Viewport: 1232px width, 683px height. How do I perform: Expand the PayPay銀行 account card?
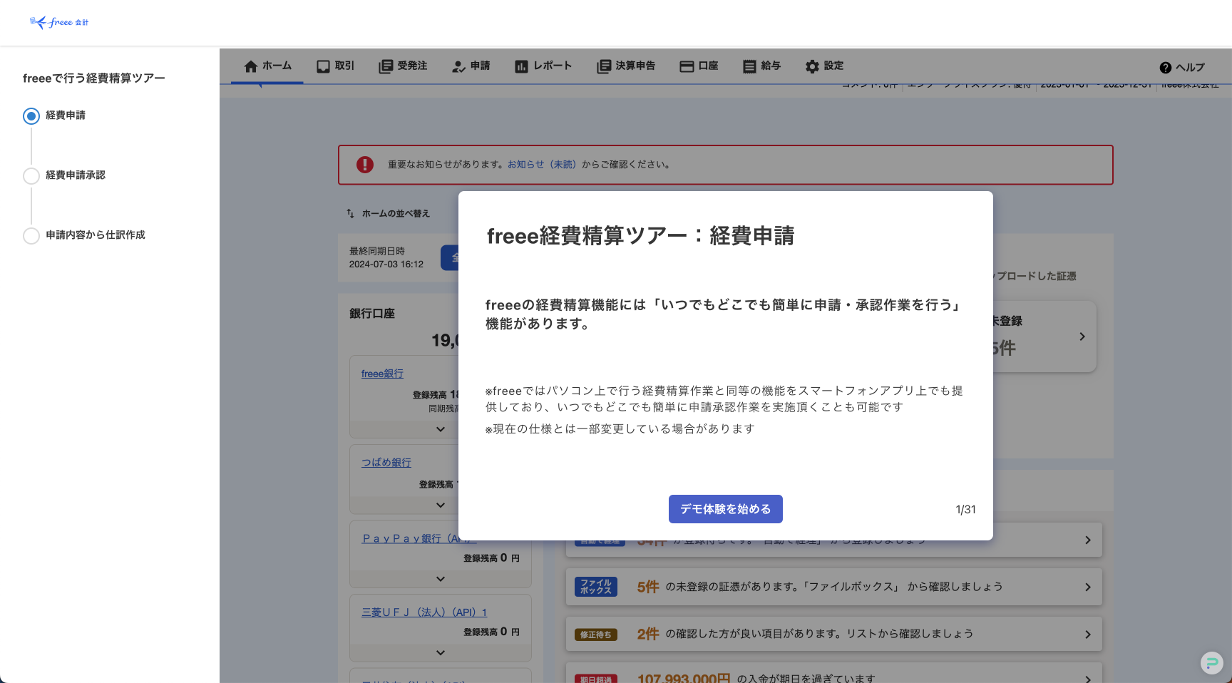pos(441,579)
